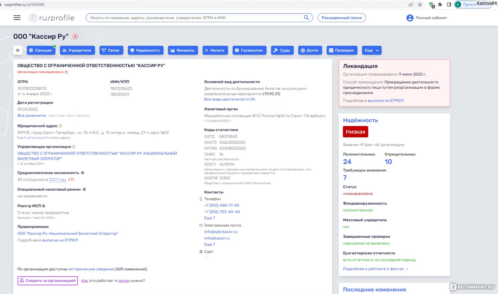Open the browser extensions puzzle icon
The image size is (498, 294).
tap(440, 4)
